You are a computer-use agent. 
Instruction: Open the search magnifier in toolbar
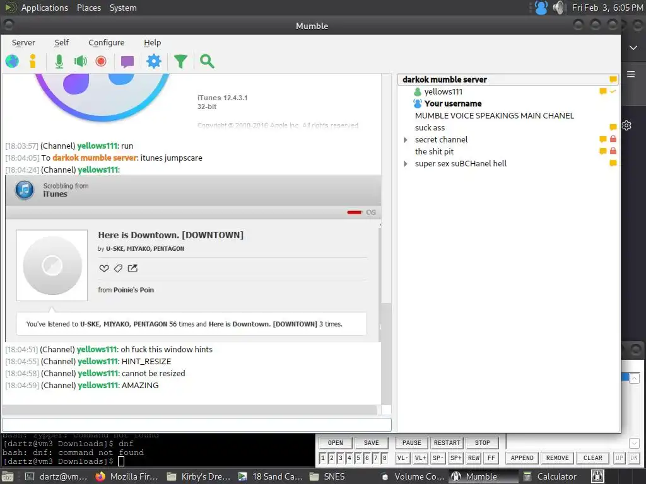207,61
